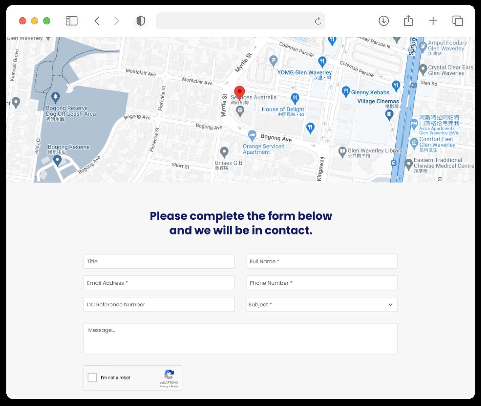Click the train station icon by the library

pos(394,163)
